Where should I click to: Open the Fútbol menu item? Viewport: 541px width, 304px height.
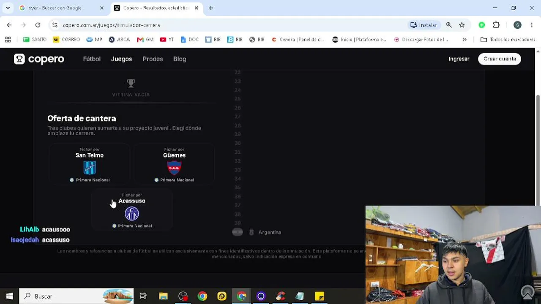[92, 59]
